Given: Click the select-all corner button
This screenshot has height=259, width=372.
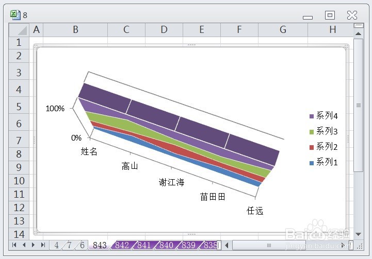Looking at the screenshot, I should click(19, 30).
